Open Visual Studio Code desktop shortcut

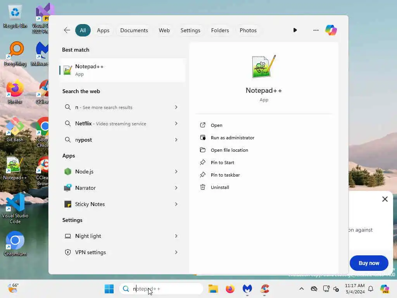click(x=15, y=208)
